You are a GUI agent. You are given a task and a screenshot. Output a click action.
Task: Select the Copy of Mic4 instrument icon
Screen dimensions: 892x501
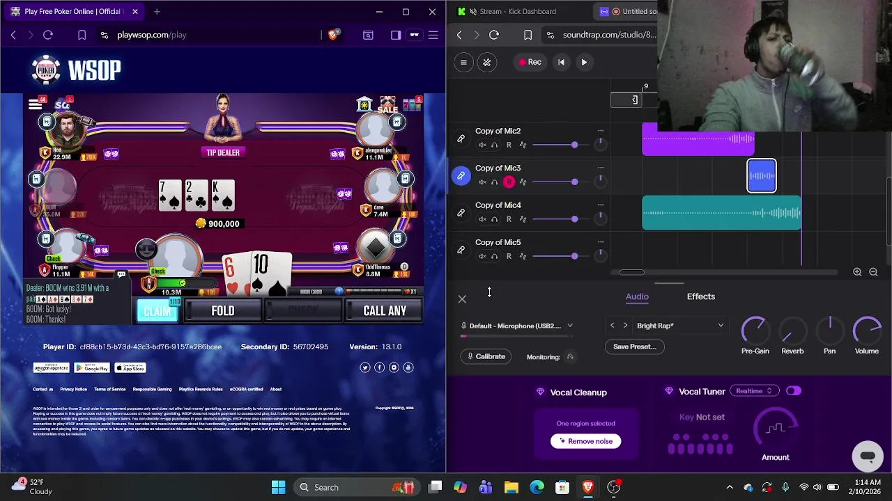[x=461, y=213]
